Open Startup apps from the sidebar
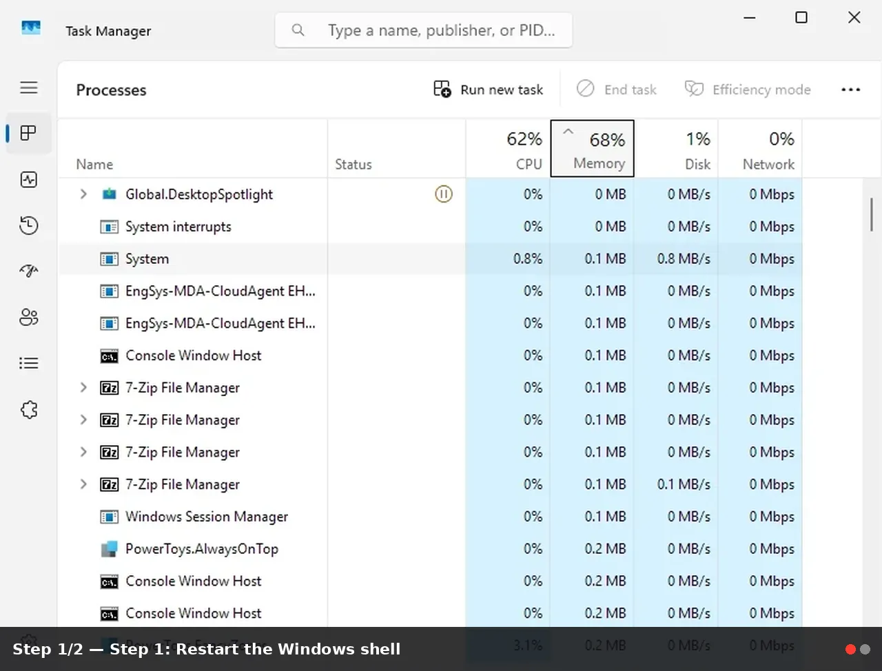 coord(29,271)
